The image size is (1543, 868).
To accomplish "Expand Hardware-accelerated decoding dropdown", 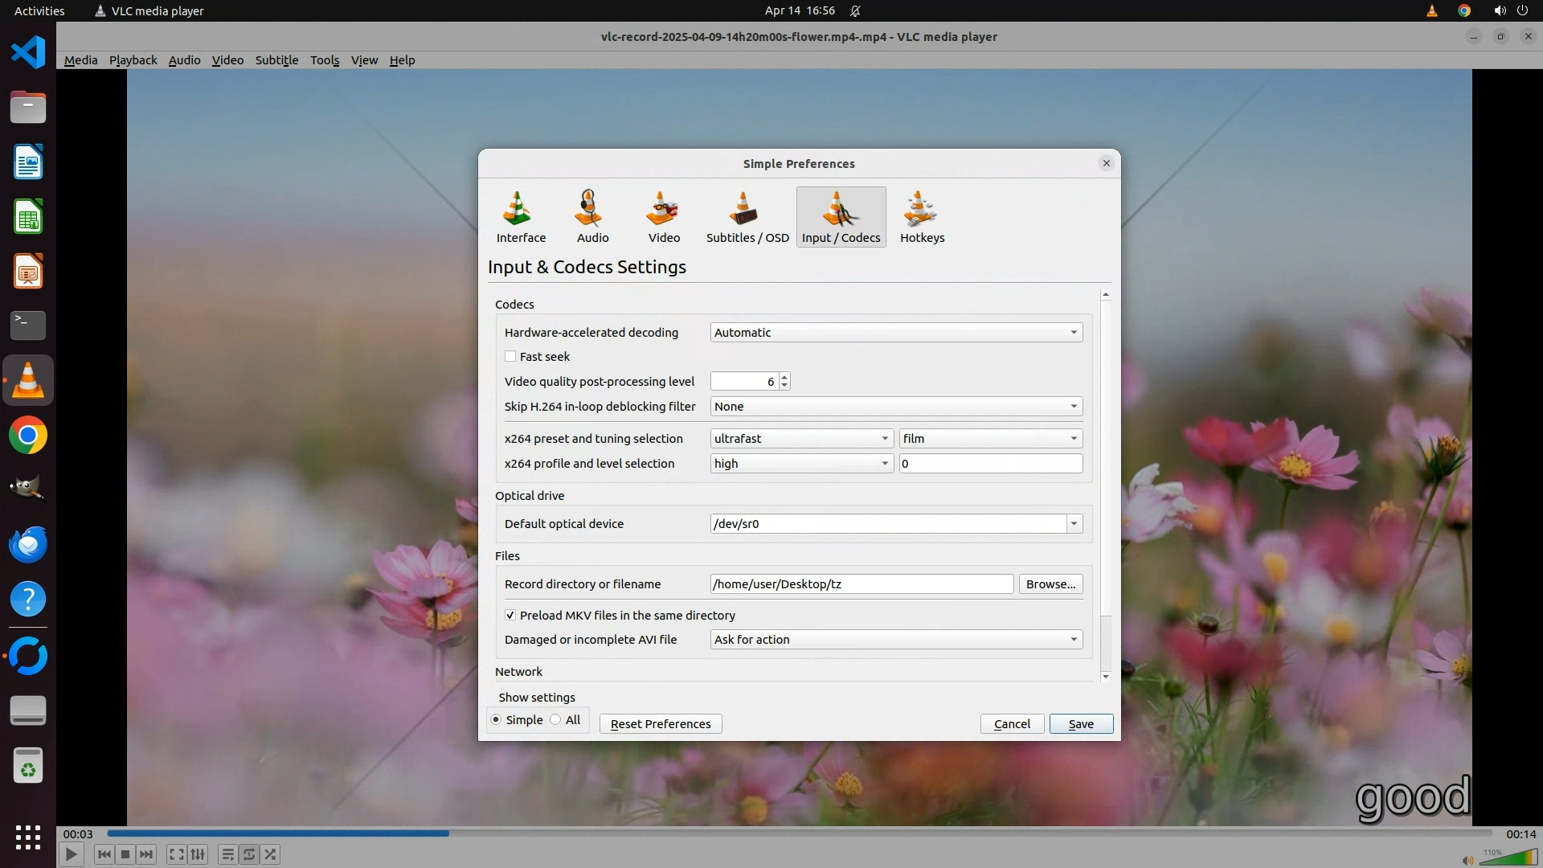I will [x=895, y=332].
